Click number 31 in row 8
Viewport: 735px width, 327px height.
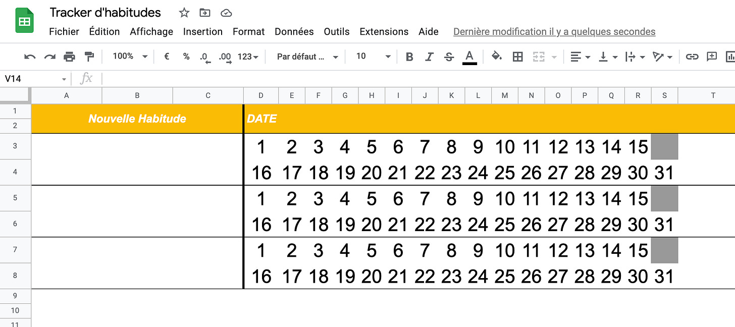(x=664, y=277)
